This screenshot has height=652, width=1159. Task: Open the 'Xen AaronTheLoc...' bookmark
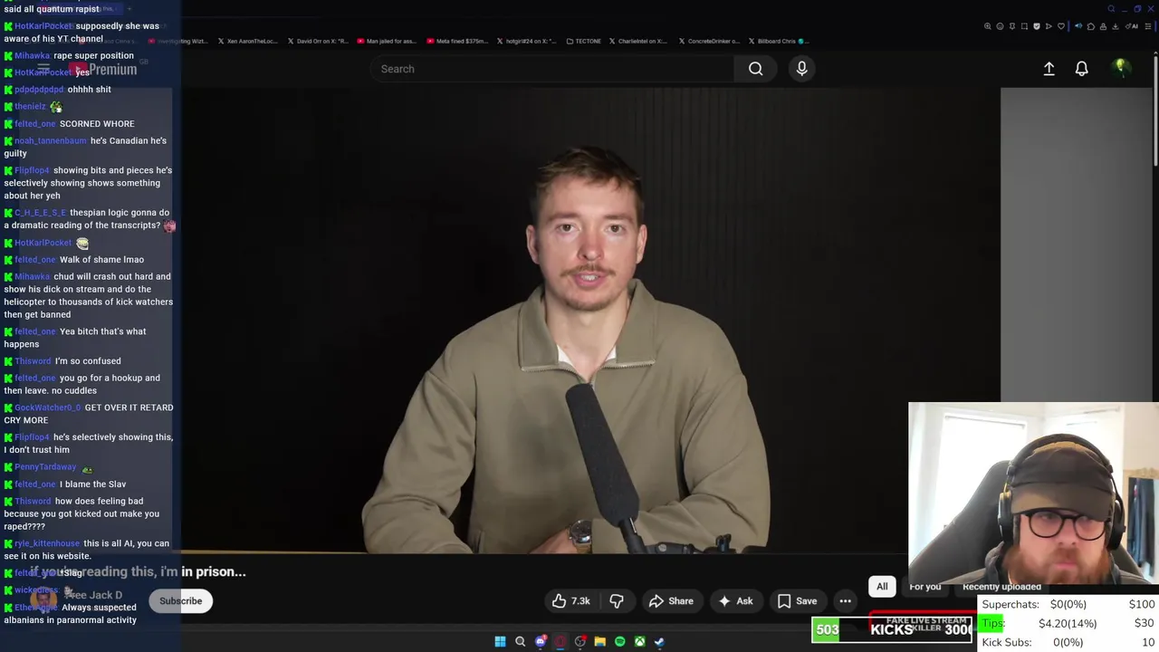coord(246,41)
